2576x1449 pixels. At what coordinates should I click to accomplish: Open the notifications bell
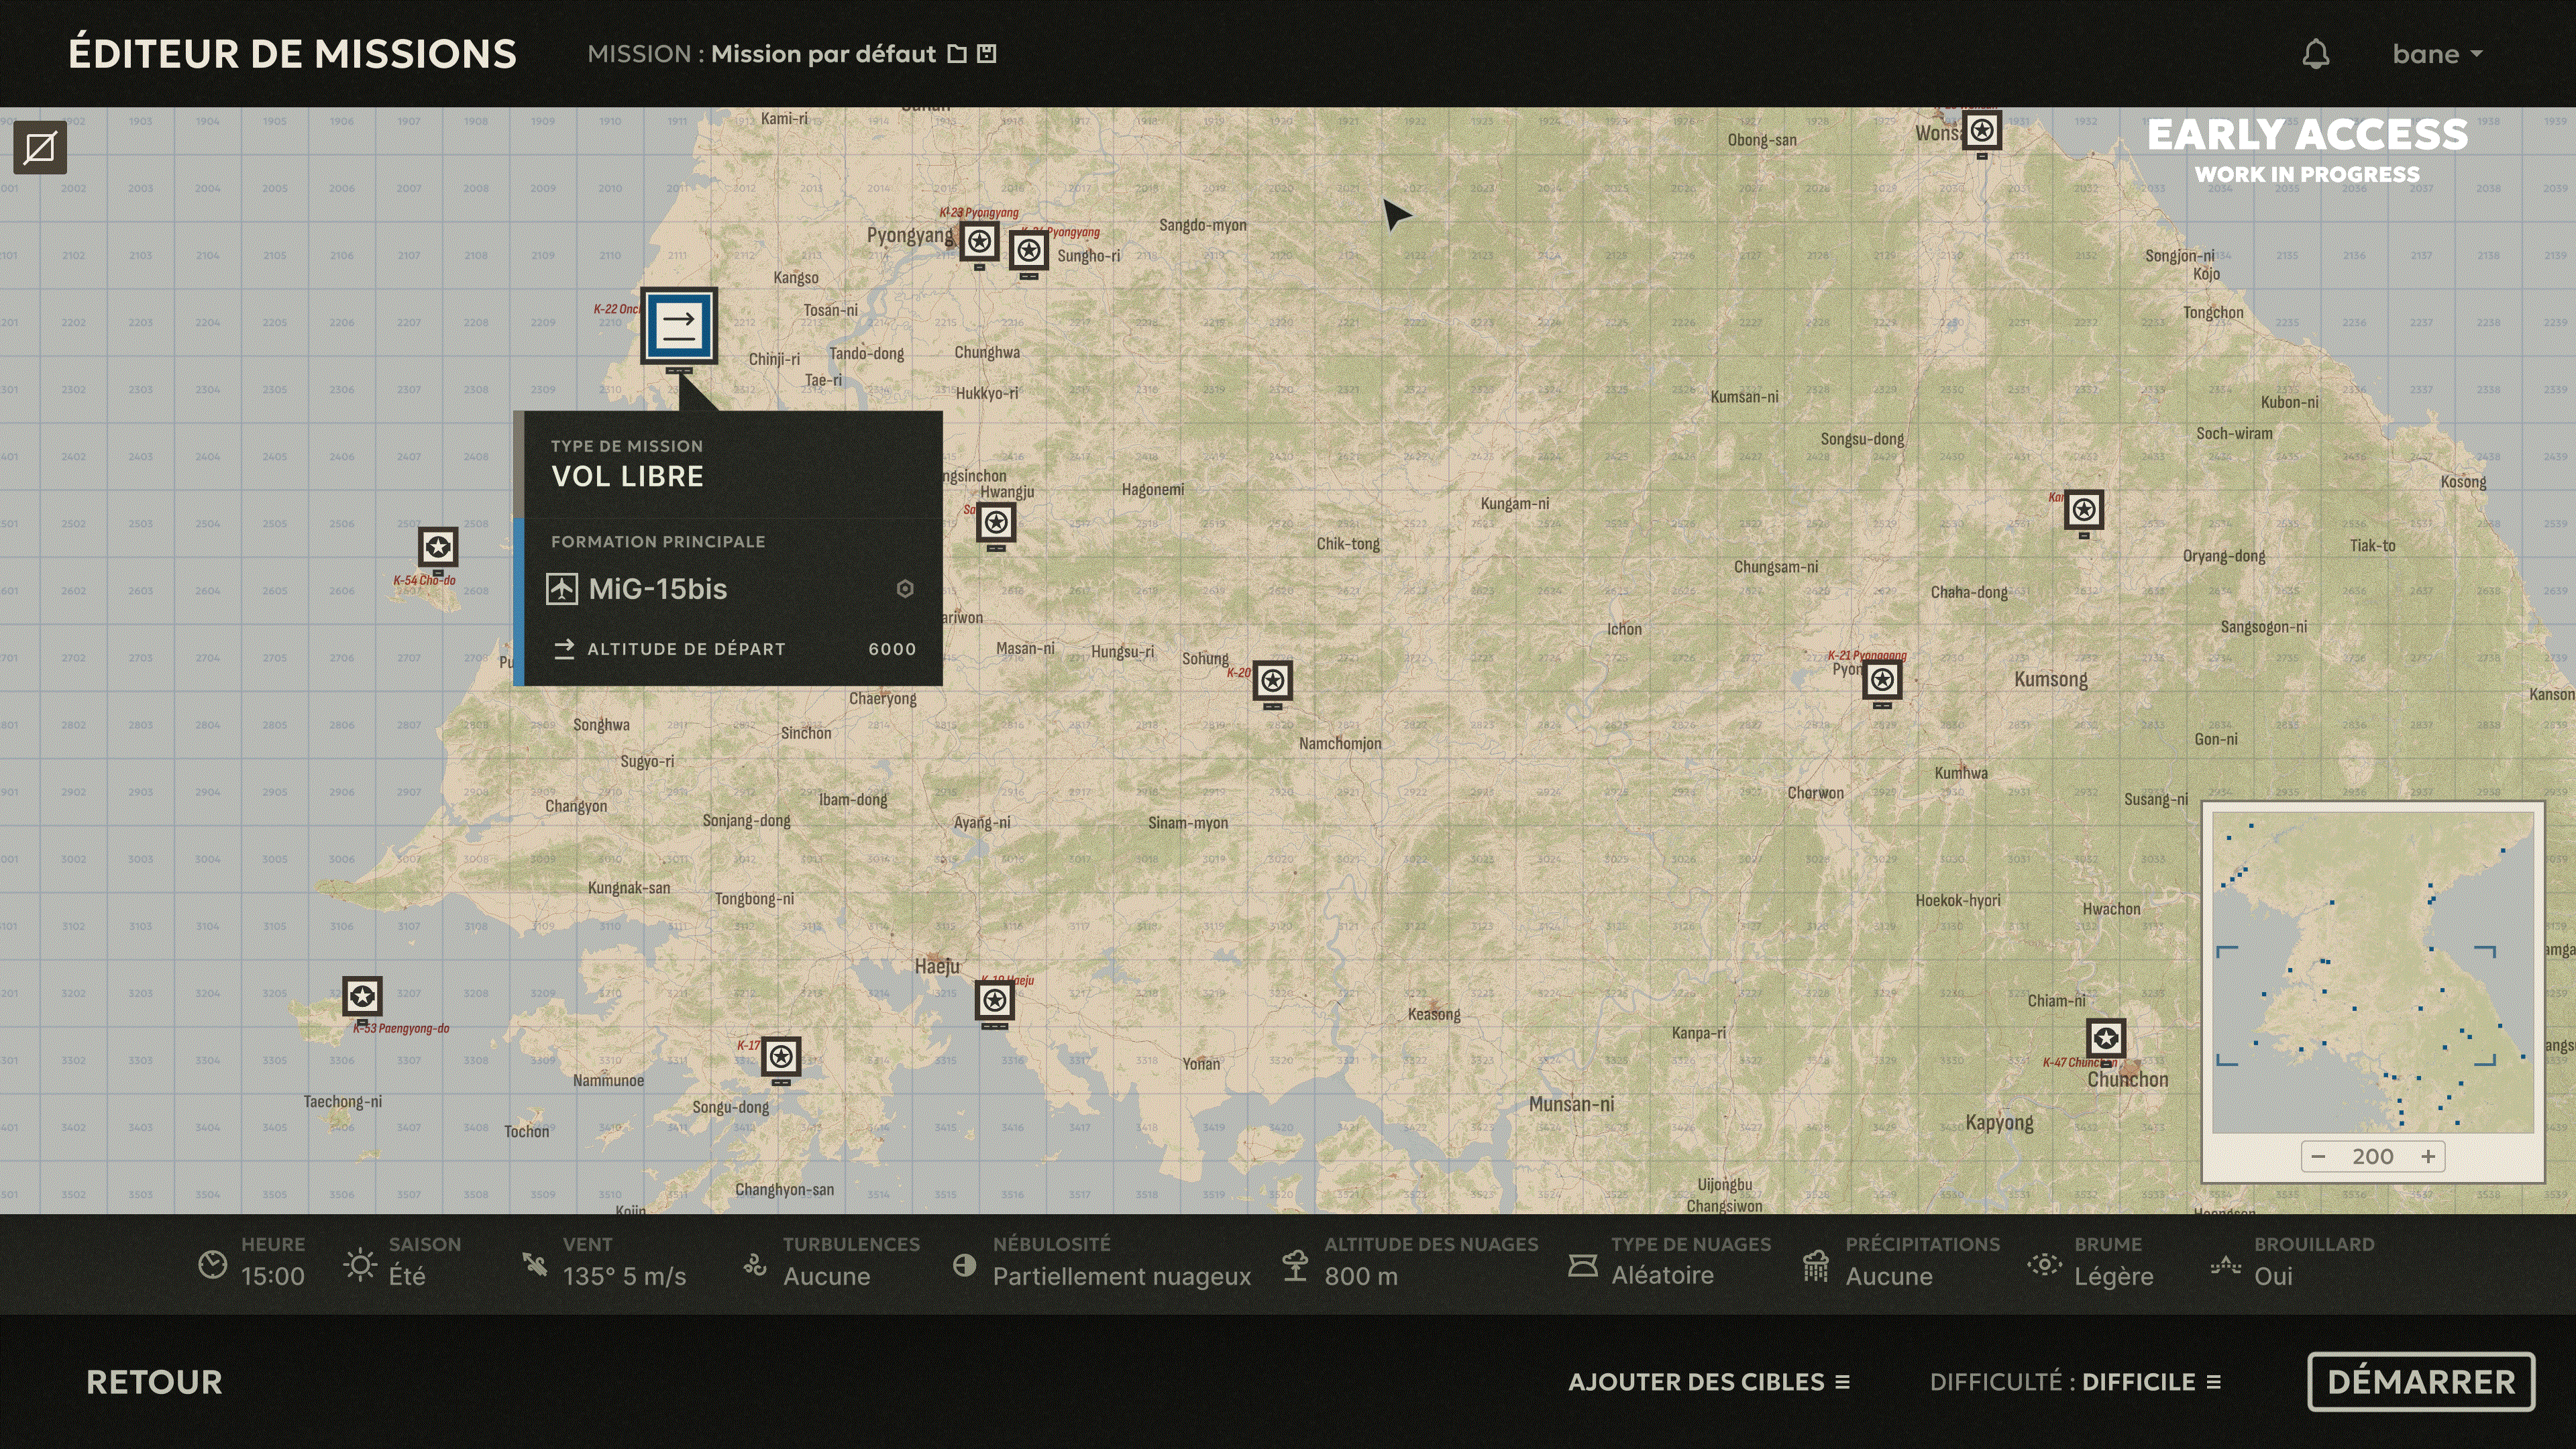click(x=2316, y=54)
